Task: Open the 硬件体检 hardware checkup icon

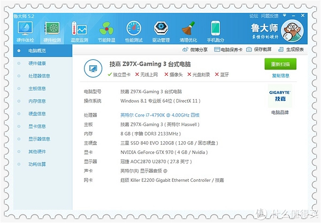Action: pyautogui.click(x=25, y=32)
